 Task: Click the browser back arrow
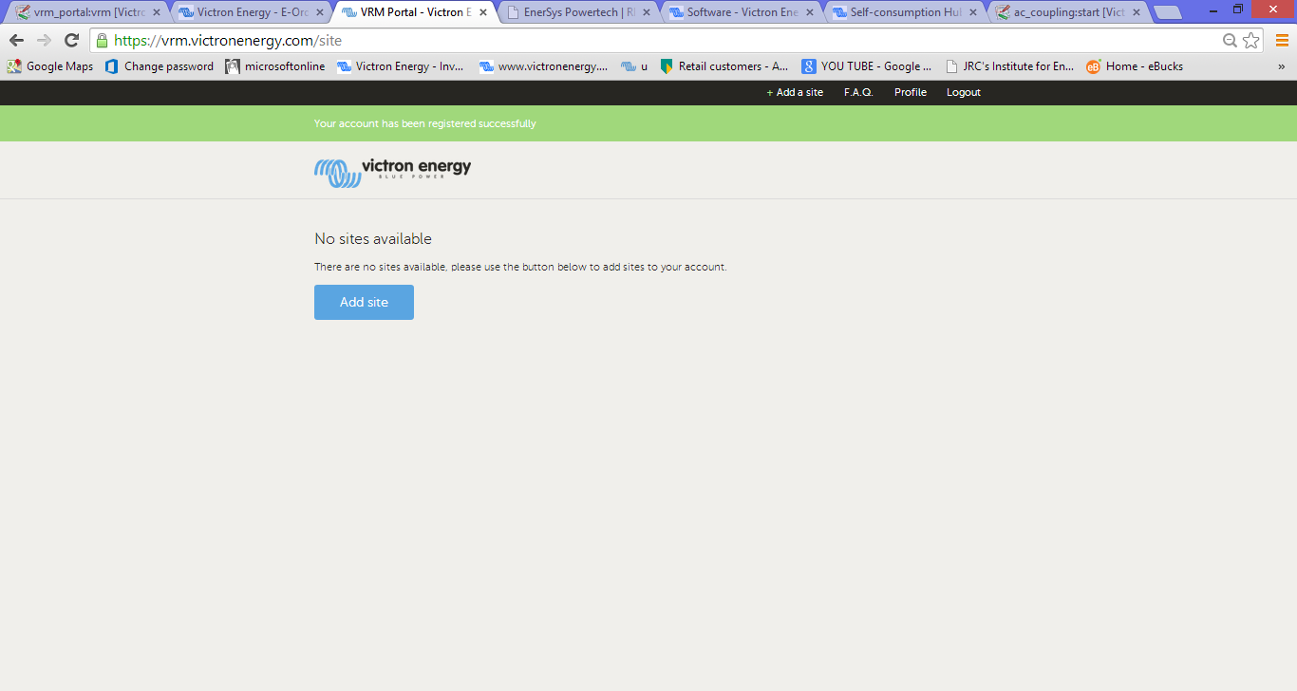(16, 41)
